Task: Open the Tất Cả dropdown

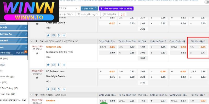Action: click(x=68, y=9)
